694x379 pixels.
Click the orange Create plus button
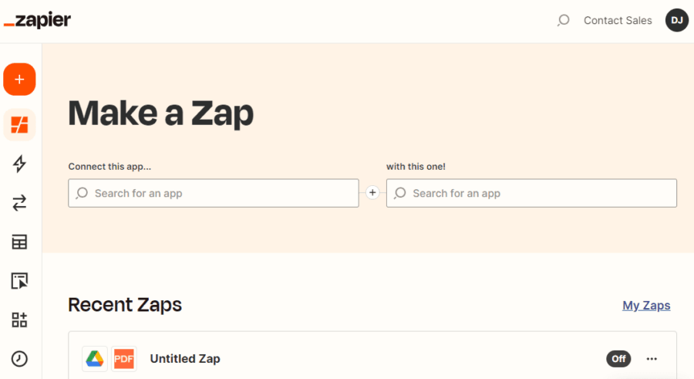(x=19, y=80)
